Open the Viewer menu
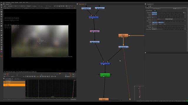 [x=13, y=2]
